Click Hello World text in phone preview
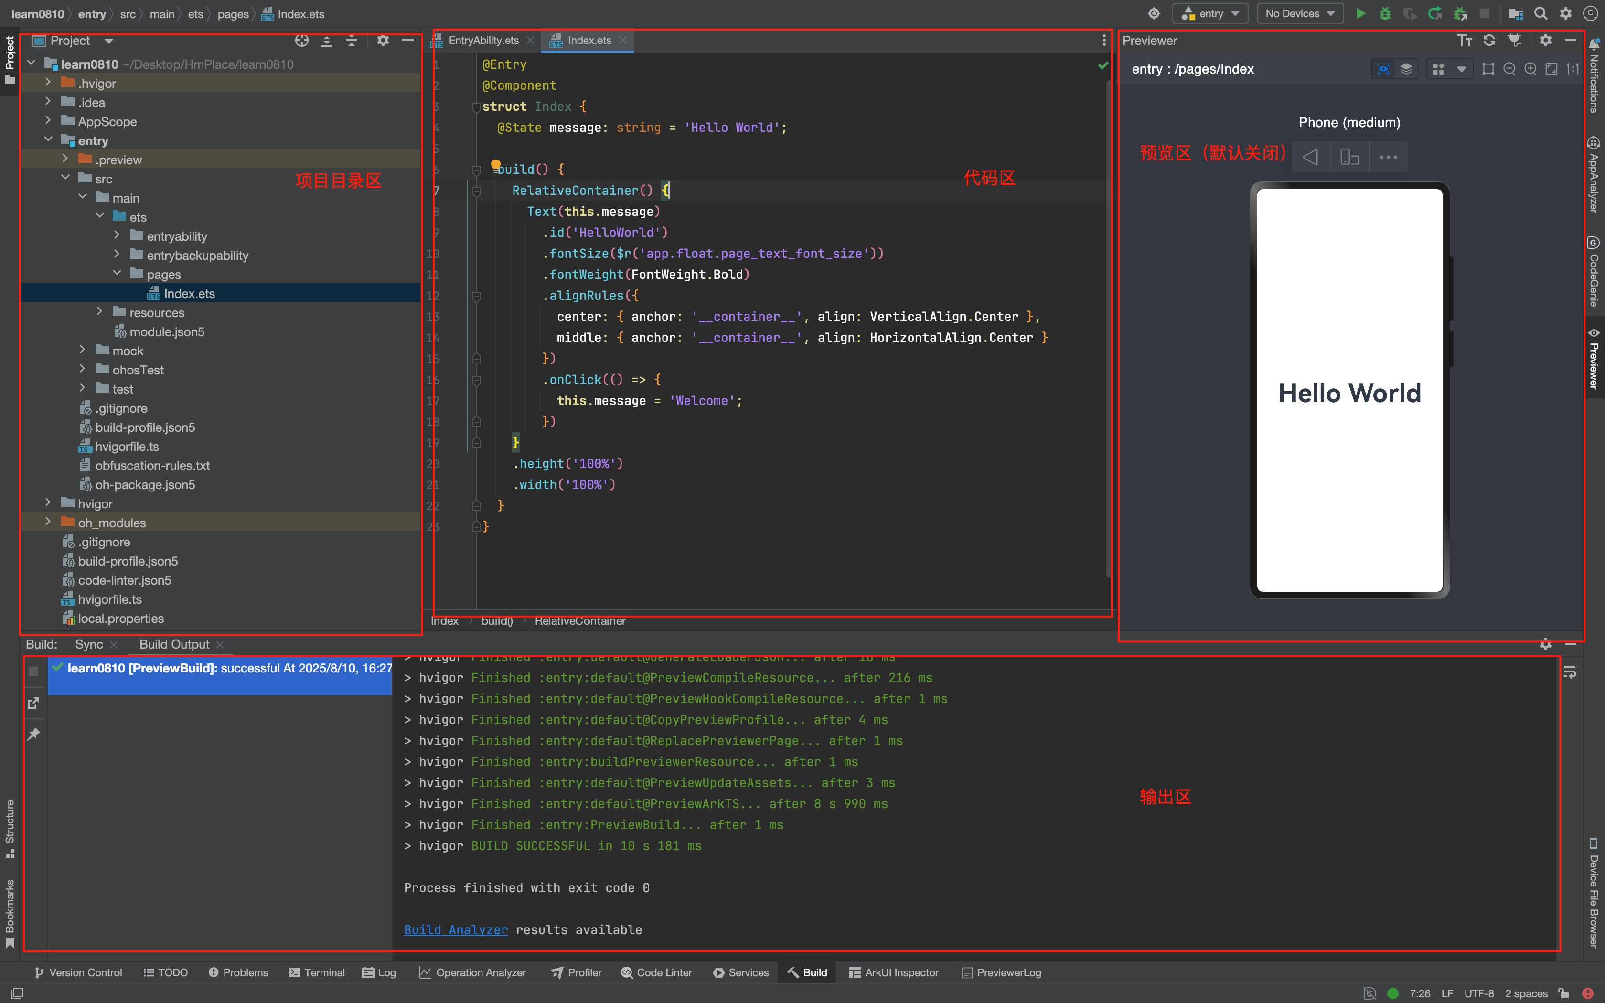This screenshot has width=1605, height=1003. point(1349,393)
